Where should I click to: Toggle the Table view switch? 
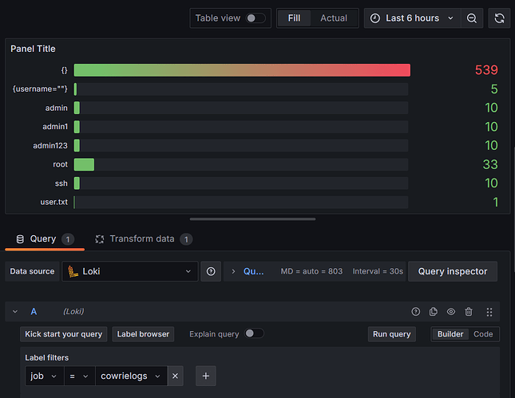click(256, 18)
